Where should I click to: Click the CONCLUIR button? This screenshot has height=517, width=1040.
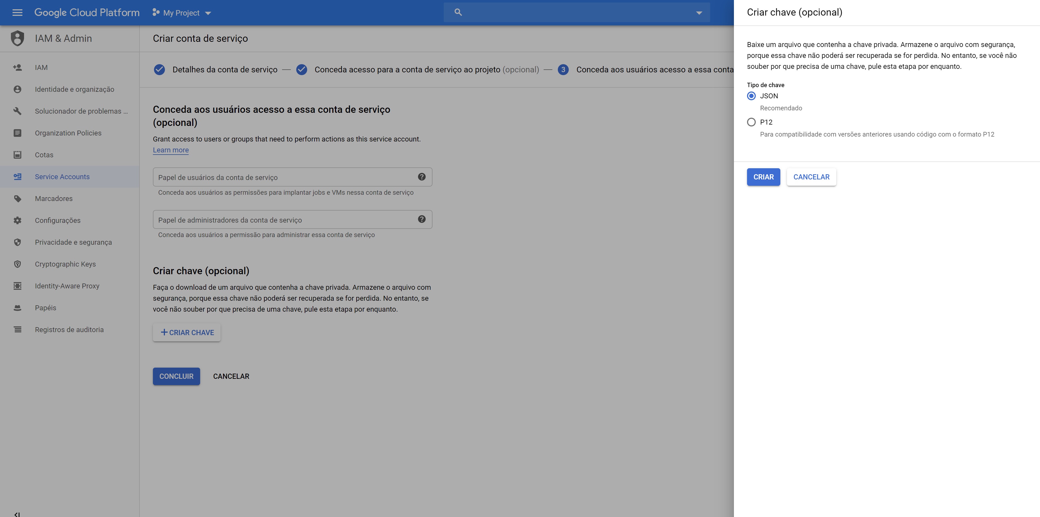click(176, 376)
